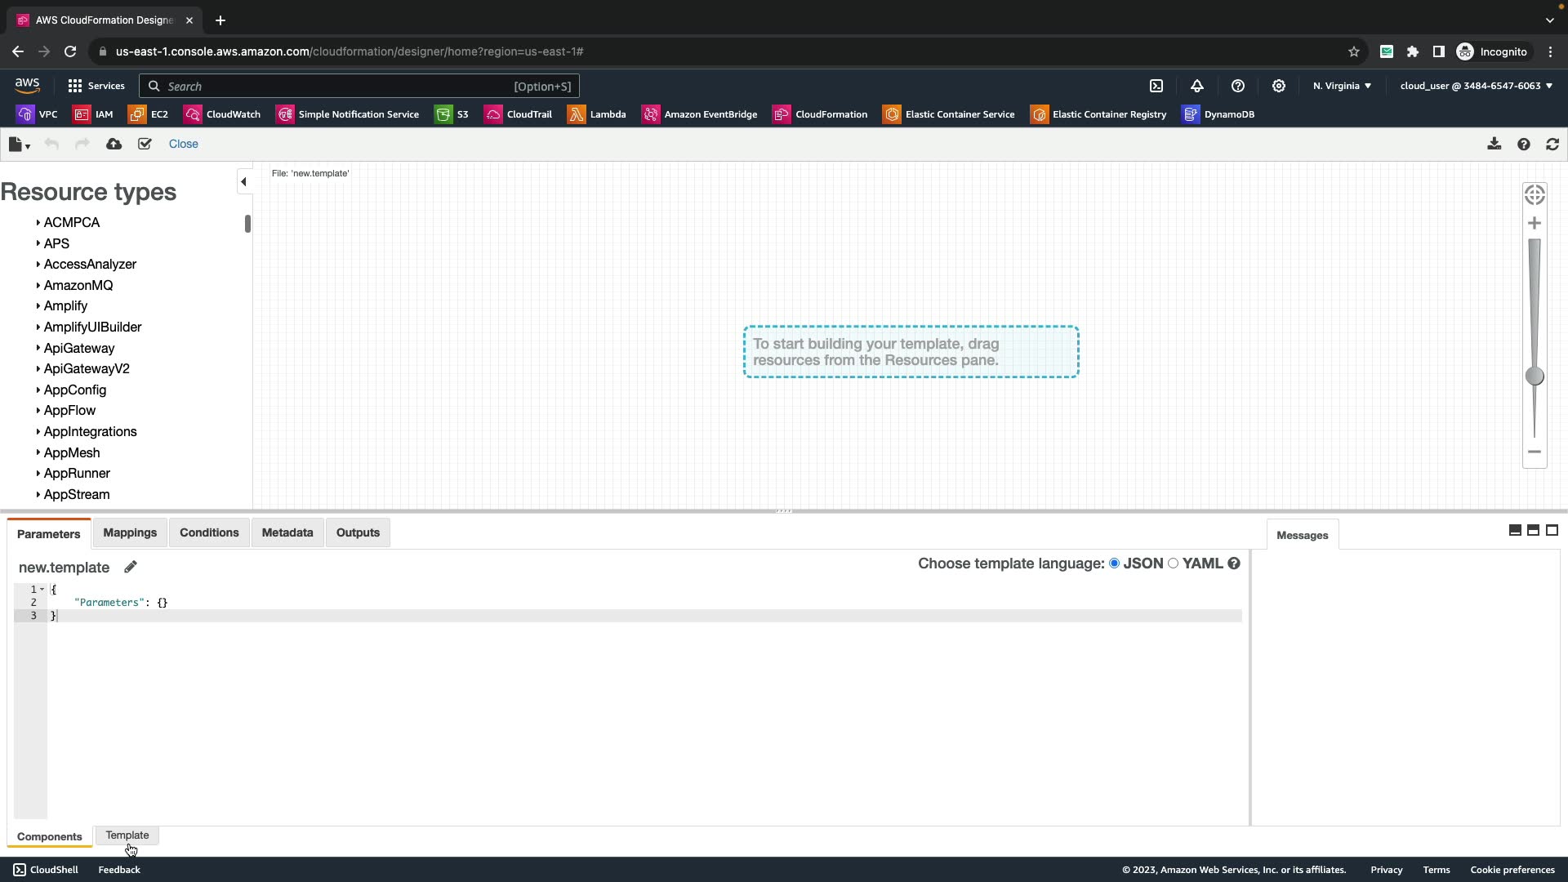Click the Create stack cloud upload icon
The width and height of the screenshot is (1568, 882).
click(114, 145)
